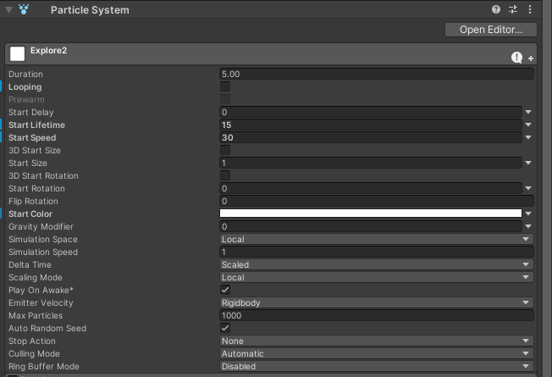
Task: Edit the Duration field value 5.00
Action: click(x=377, y=74)
